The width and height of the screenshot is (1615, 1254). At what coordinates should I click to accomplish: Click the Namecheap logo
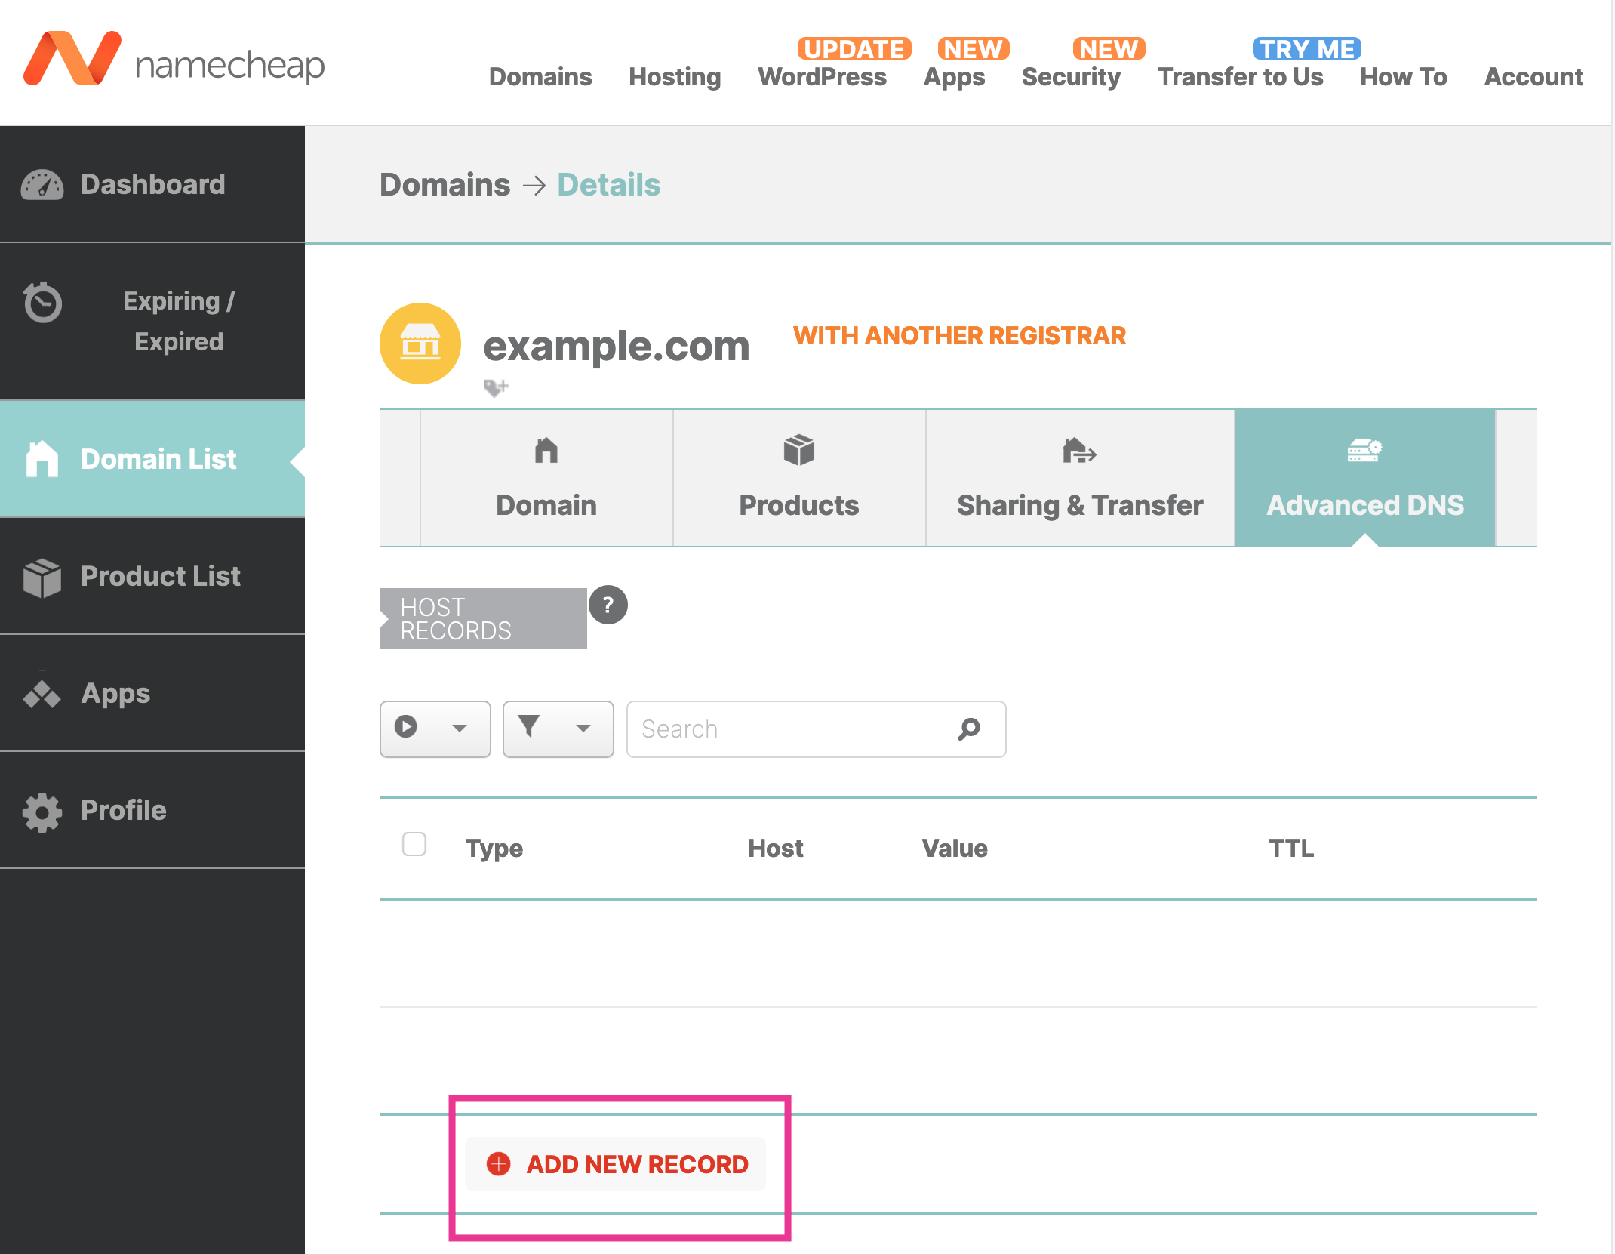[x=174, y=60]
